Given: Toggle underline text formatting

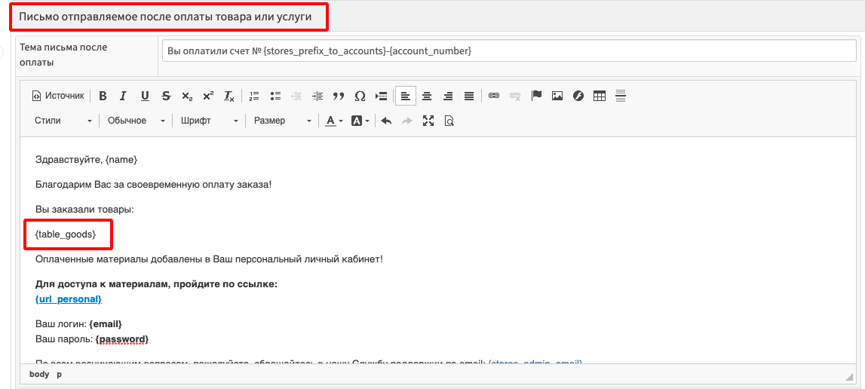Looking at the screenshot, I should 145,96.
